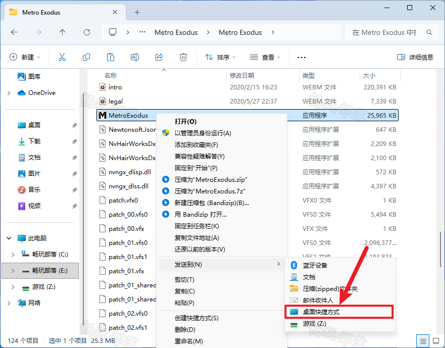The height and width of the screenshot is (348, 445).
Task: Click the intro WEBM file icon
Action: [103, 87]
